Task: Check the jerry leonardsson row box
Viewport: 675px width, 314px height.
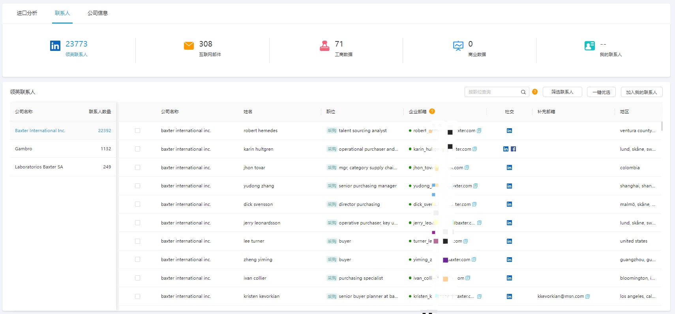Action: click(x=137, y=223)
